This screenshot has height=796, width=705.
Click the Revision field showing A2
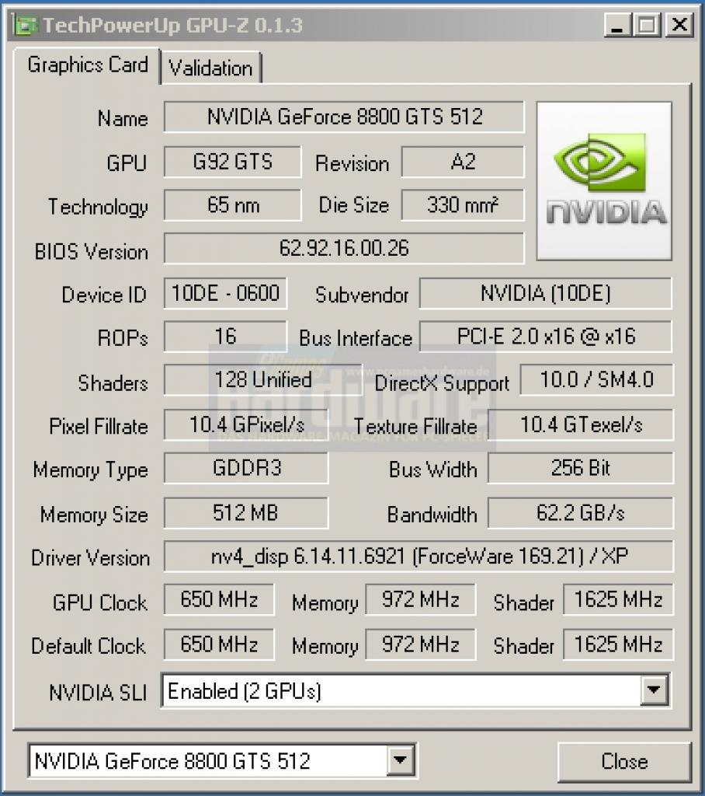(463, 162)
